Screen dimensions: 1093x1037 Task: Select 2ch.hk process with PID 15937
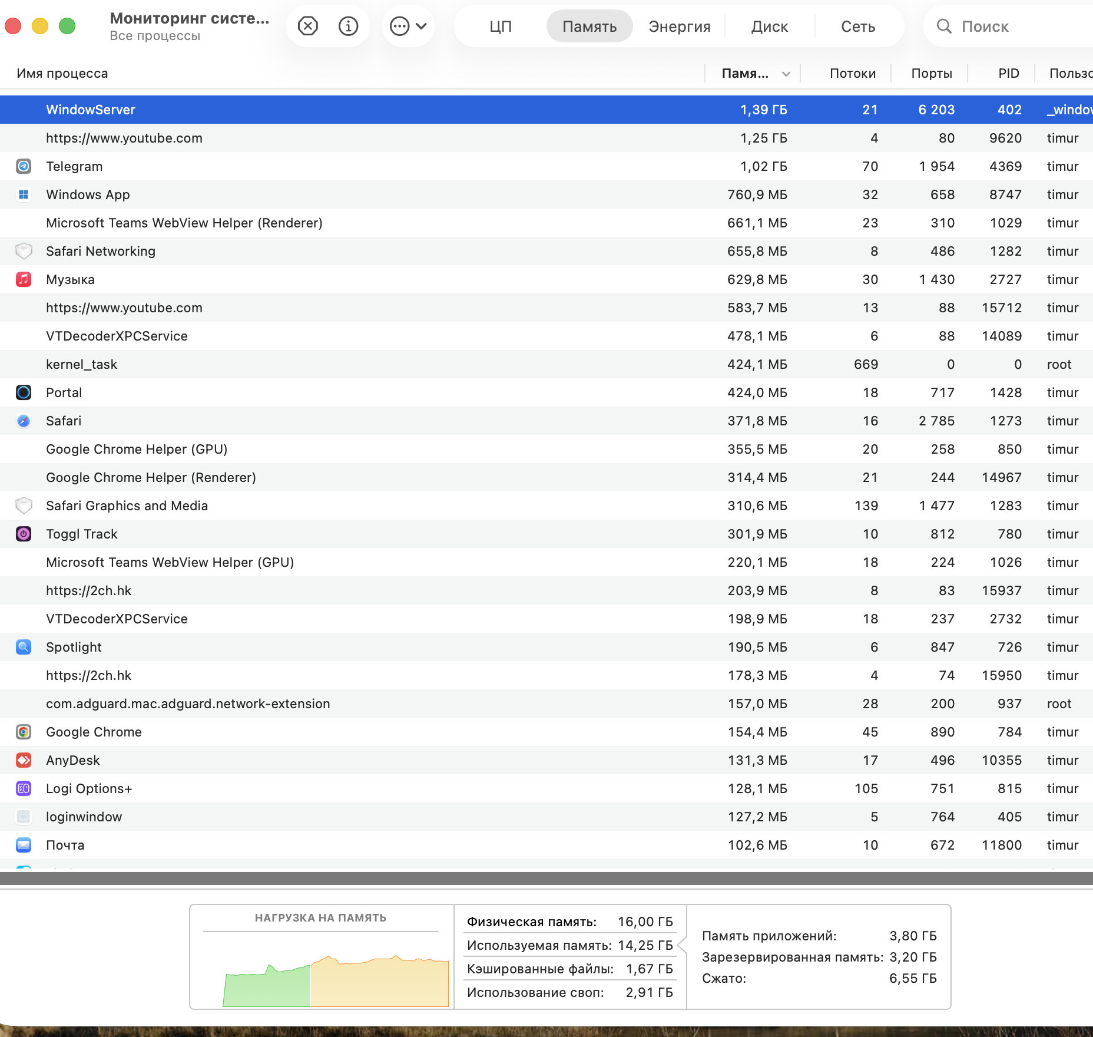(546, 590)
